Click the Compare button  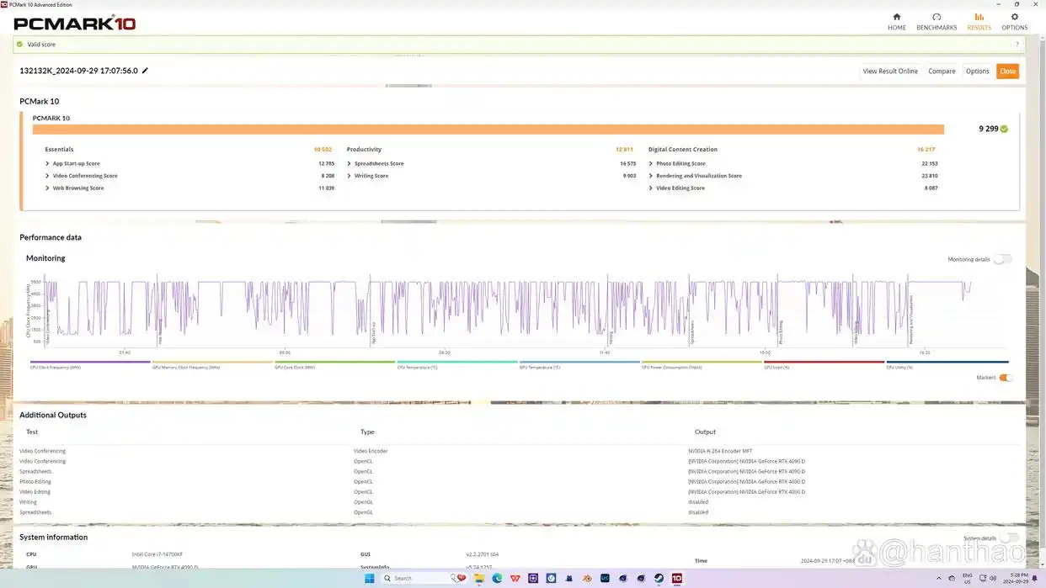[x=942, y=72]
